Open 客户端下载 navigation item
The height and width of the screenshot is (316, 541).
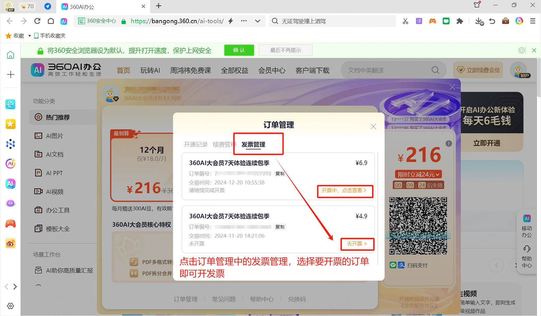[312, 70]
